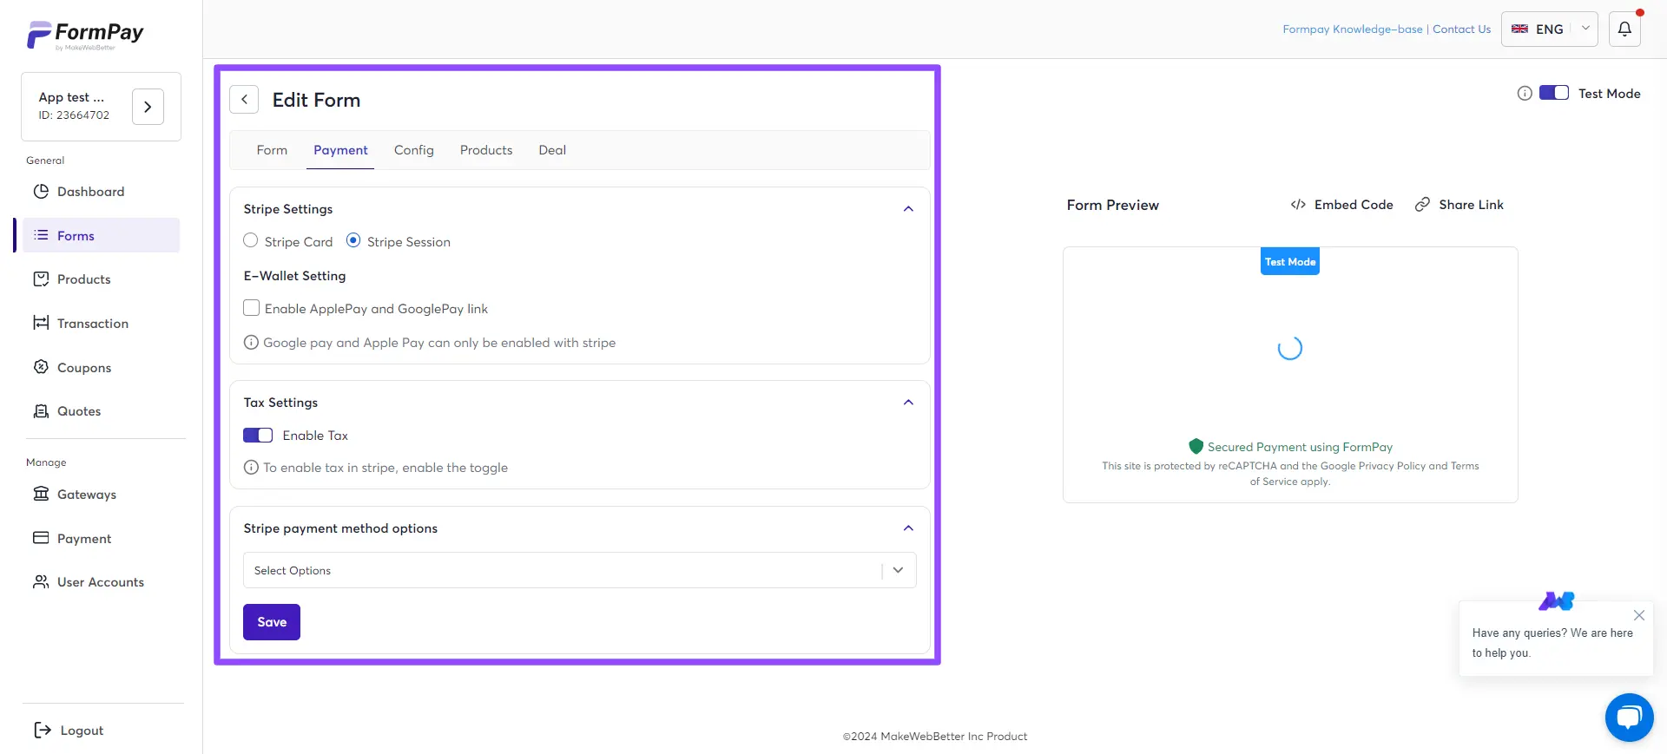Click the Embed Code link
This screenshot has width=1667, height=754.
coord(1341,205)
